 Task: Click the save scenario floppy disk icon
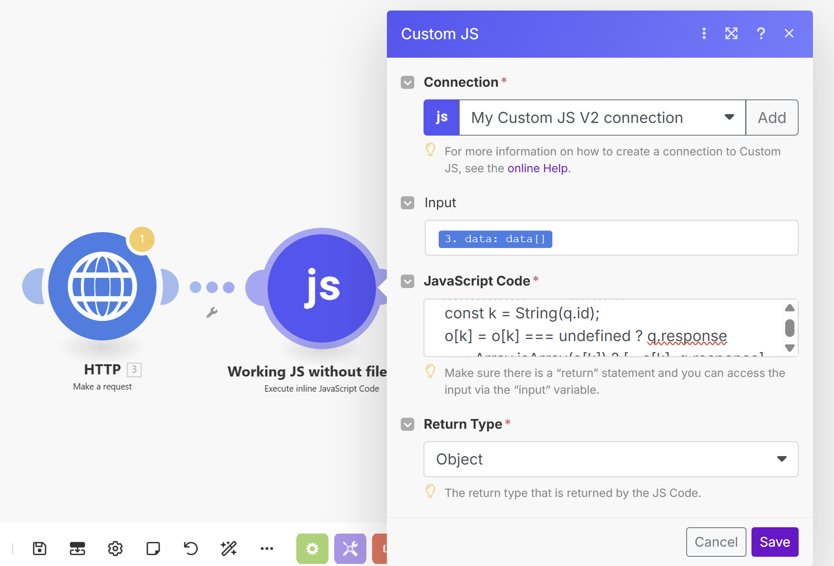tap(40, 548)
